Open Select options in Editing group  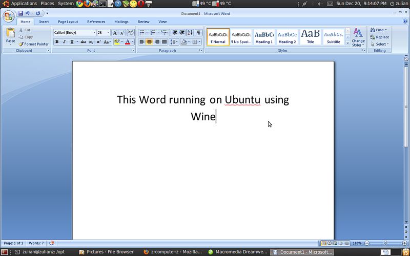coord(380,44)
